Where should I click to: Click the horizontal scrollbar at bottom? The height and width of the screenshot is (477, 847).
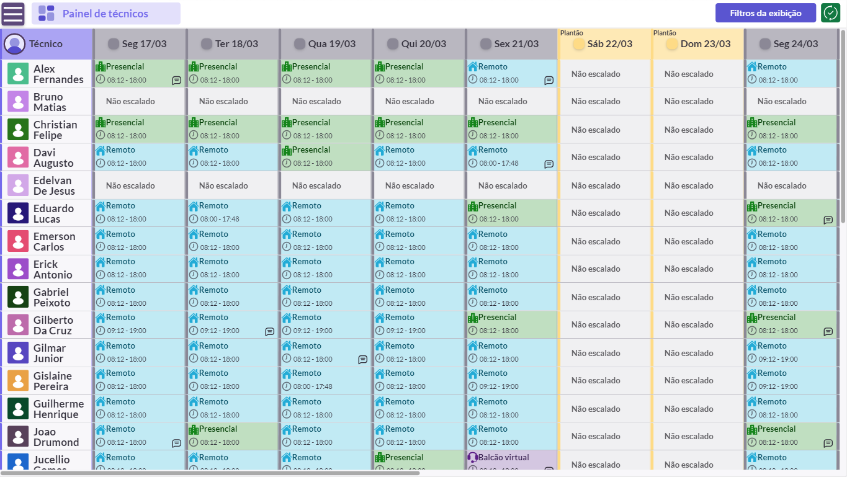[211, 473]
